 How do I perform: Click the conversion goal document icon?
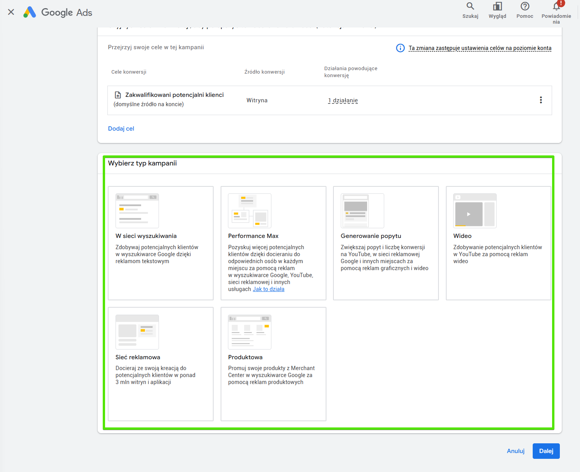pyautogui.click(x=118, y=95)
